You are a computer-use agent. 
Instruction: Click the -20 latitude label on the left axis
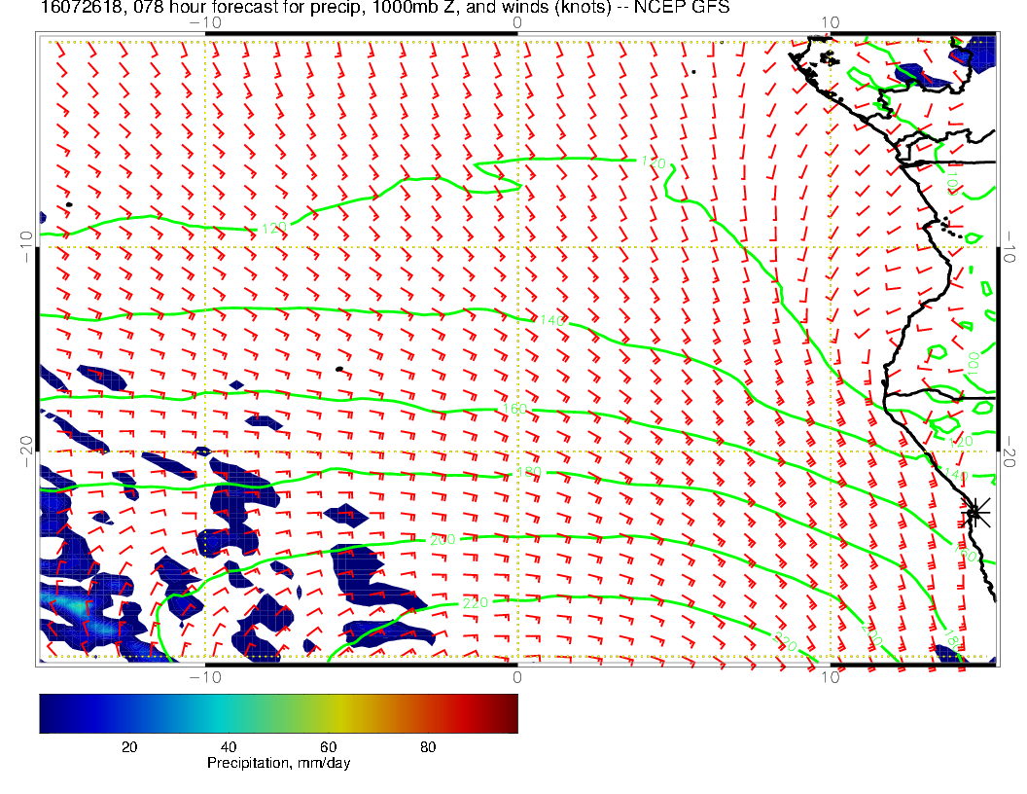26,451
